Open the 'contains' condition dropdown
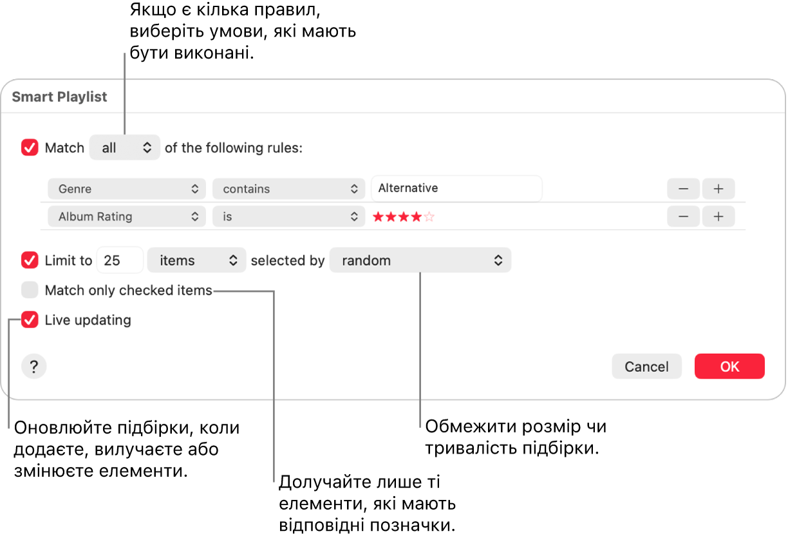 coord(288,189)
